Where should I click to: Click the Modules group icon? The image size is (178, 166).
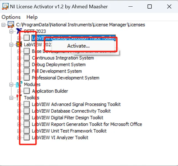(19, 84)
